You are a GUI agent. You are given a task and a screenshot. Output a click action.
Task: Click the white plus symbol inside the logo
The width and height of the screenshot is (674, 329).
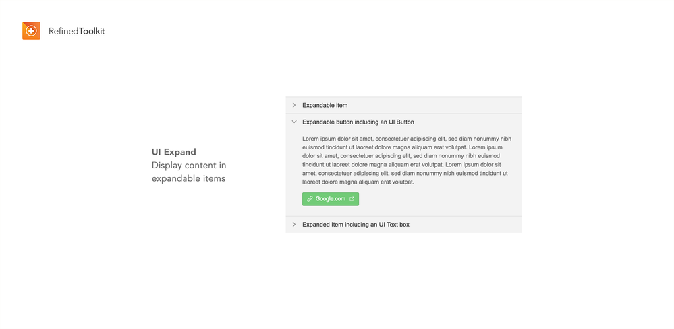(31, 31)
